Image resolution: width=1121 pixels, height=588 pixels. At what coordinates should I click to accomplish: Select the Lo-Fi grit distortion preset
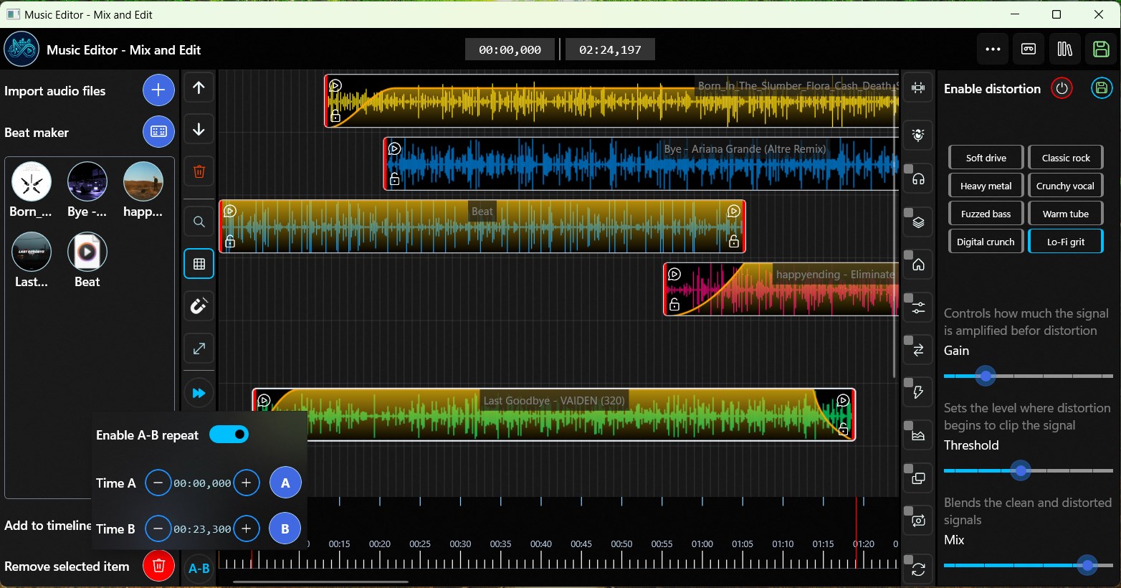(x=1065, y=241)
